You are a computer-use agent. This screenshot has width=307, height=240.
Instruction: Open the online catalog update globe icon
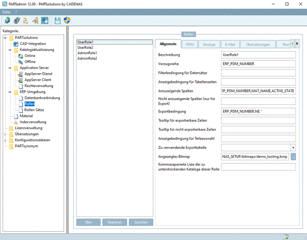[7, 21]
